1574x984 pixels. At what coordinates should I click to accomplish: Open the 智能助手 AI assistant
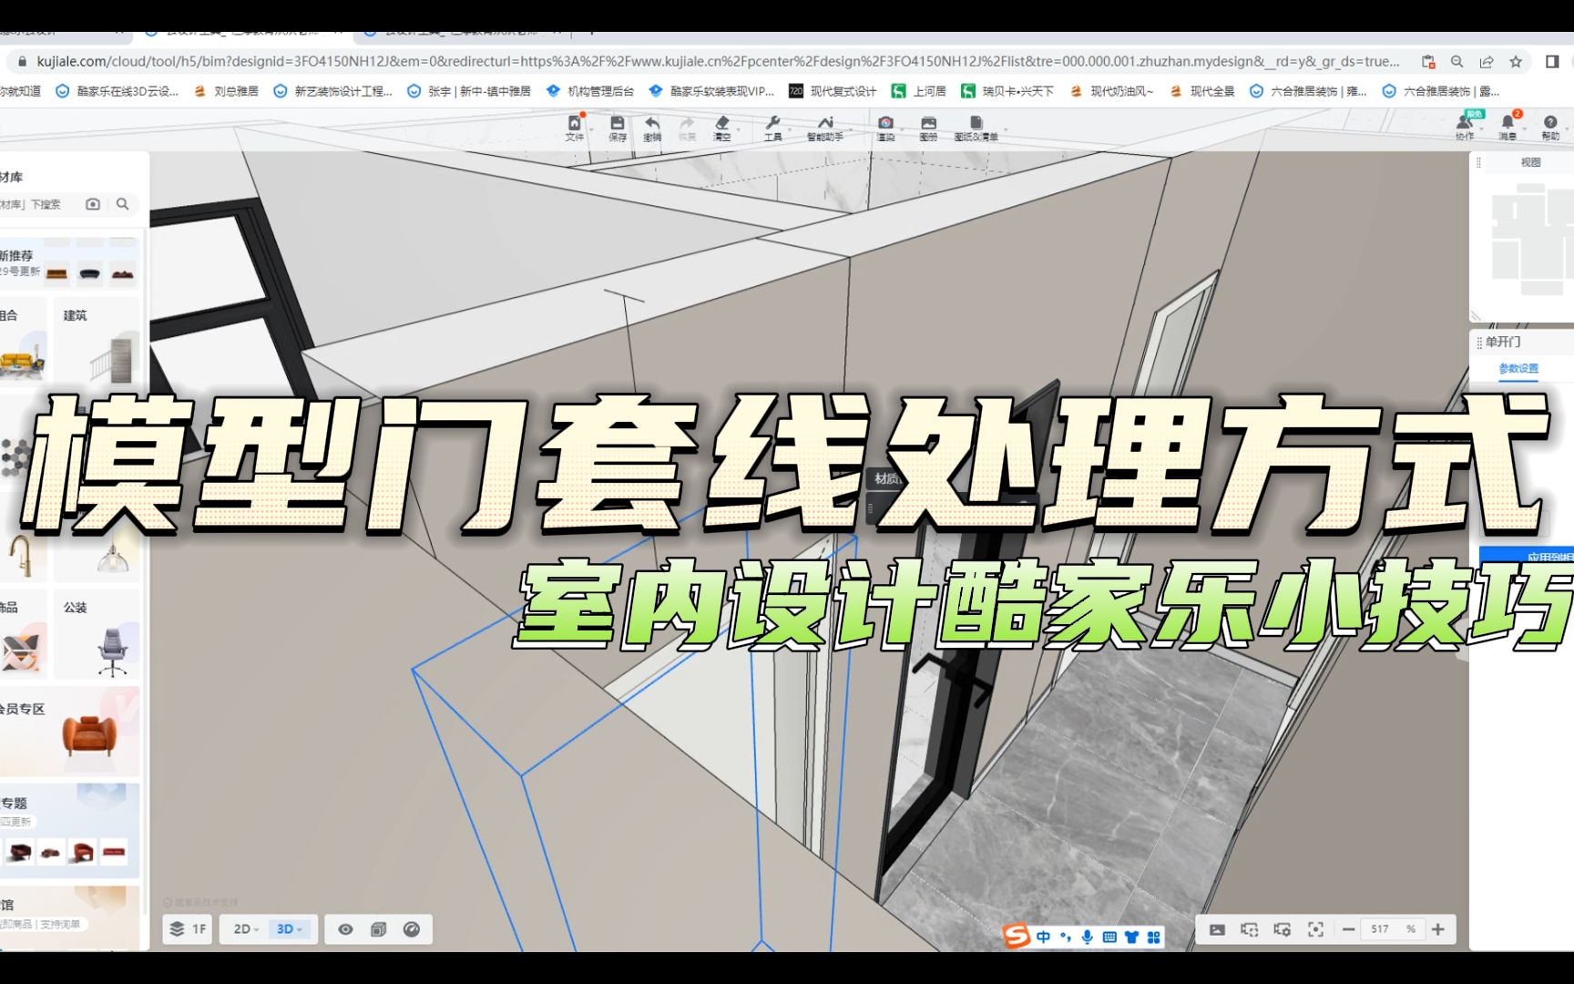pyautogui.click(x=824, y=128)
